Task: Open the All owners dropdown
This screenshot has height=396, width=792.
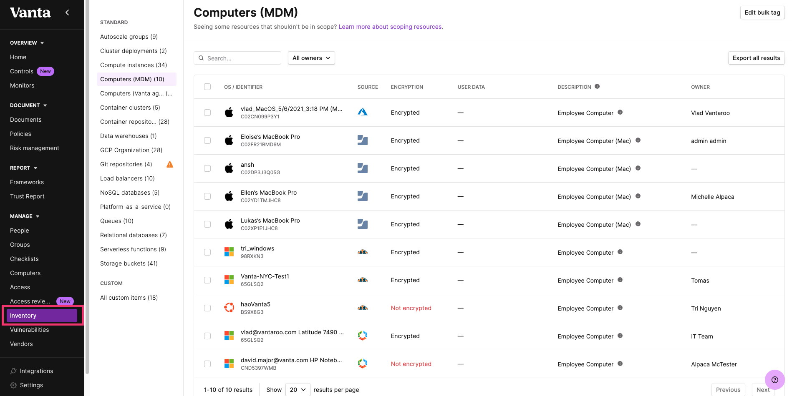Action: [311, 58]
